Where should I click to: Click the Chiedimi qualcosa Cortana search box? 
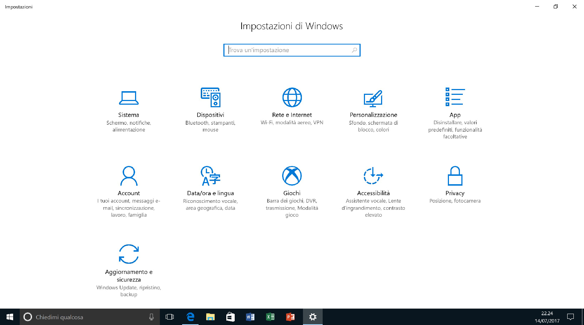coord(90,317)
